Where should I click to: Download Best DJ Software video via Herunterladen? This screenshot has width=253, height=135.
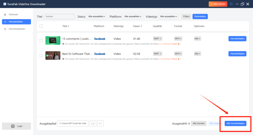click(238, 53)
